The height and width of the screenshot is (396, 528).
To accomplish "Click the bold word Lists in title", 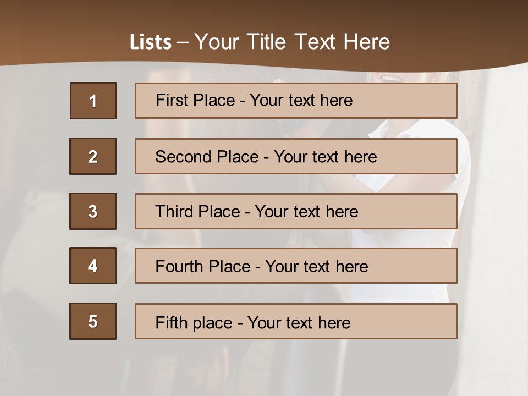I will tap(151, 42).
